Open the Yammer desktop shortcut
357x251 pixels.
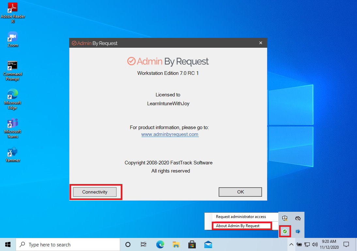pos(13,155)
